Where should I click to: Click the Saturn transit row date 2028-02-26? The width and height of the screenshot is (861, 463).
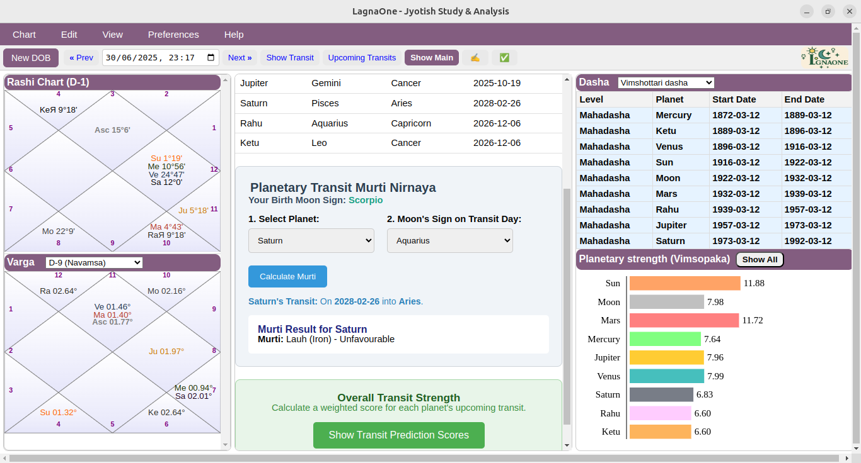(497, 103)
